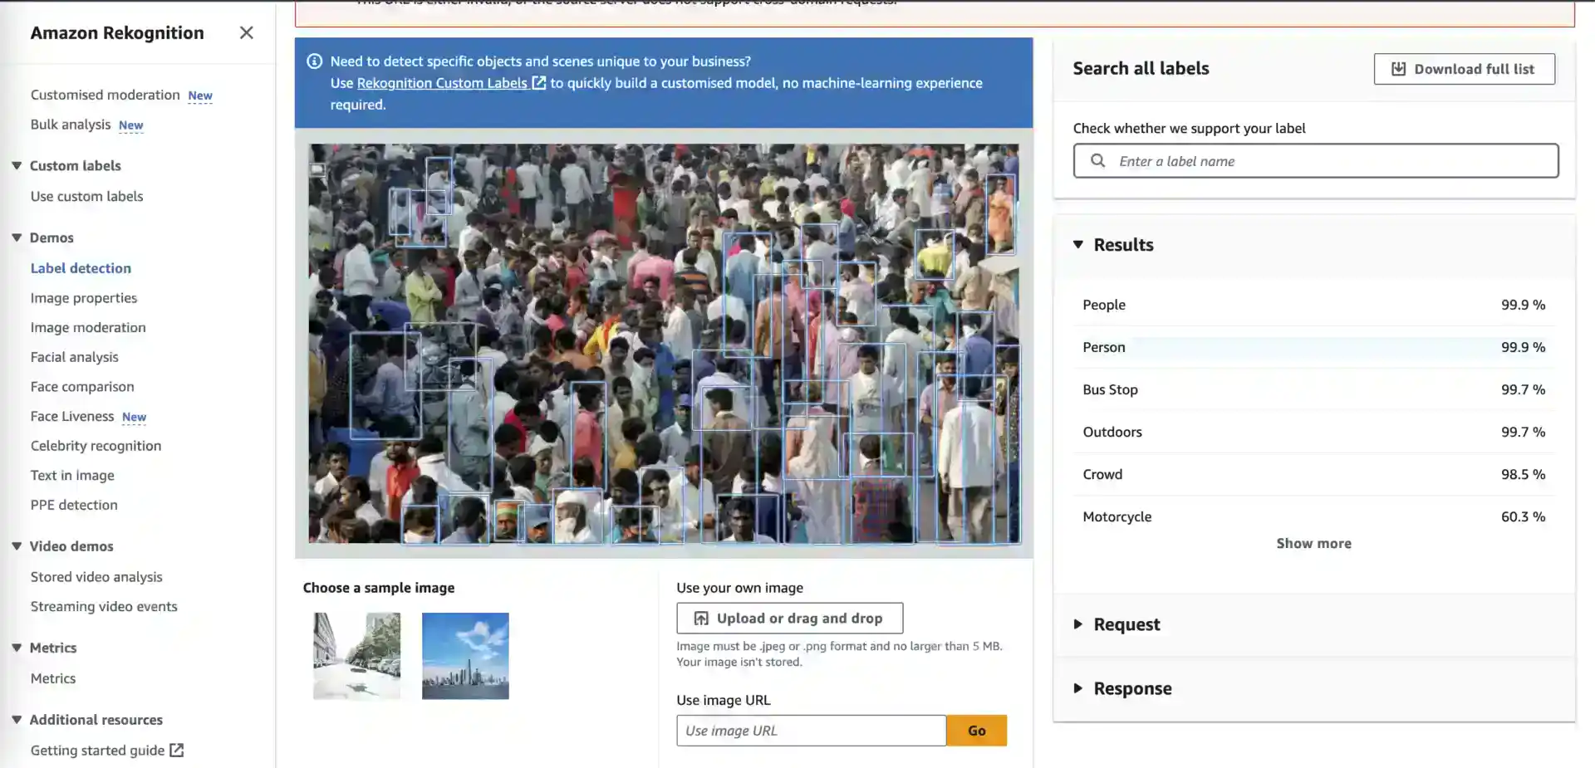This screenshot has width=1595, height=768.
Task: Click the upload icon in Upload button
Action: point(701,619)
